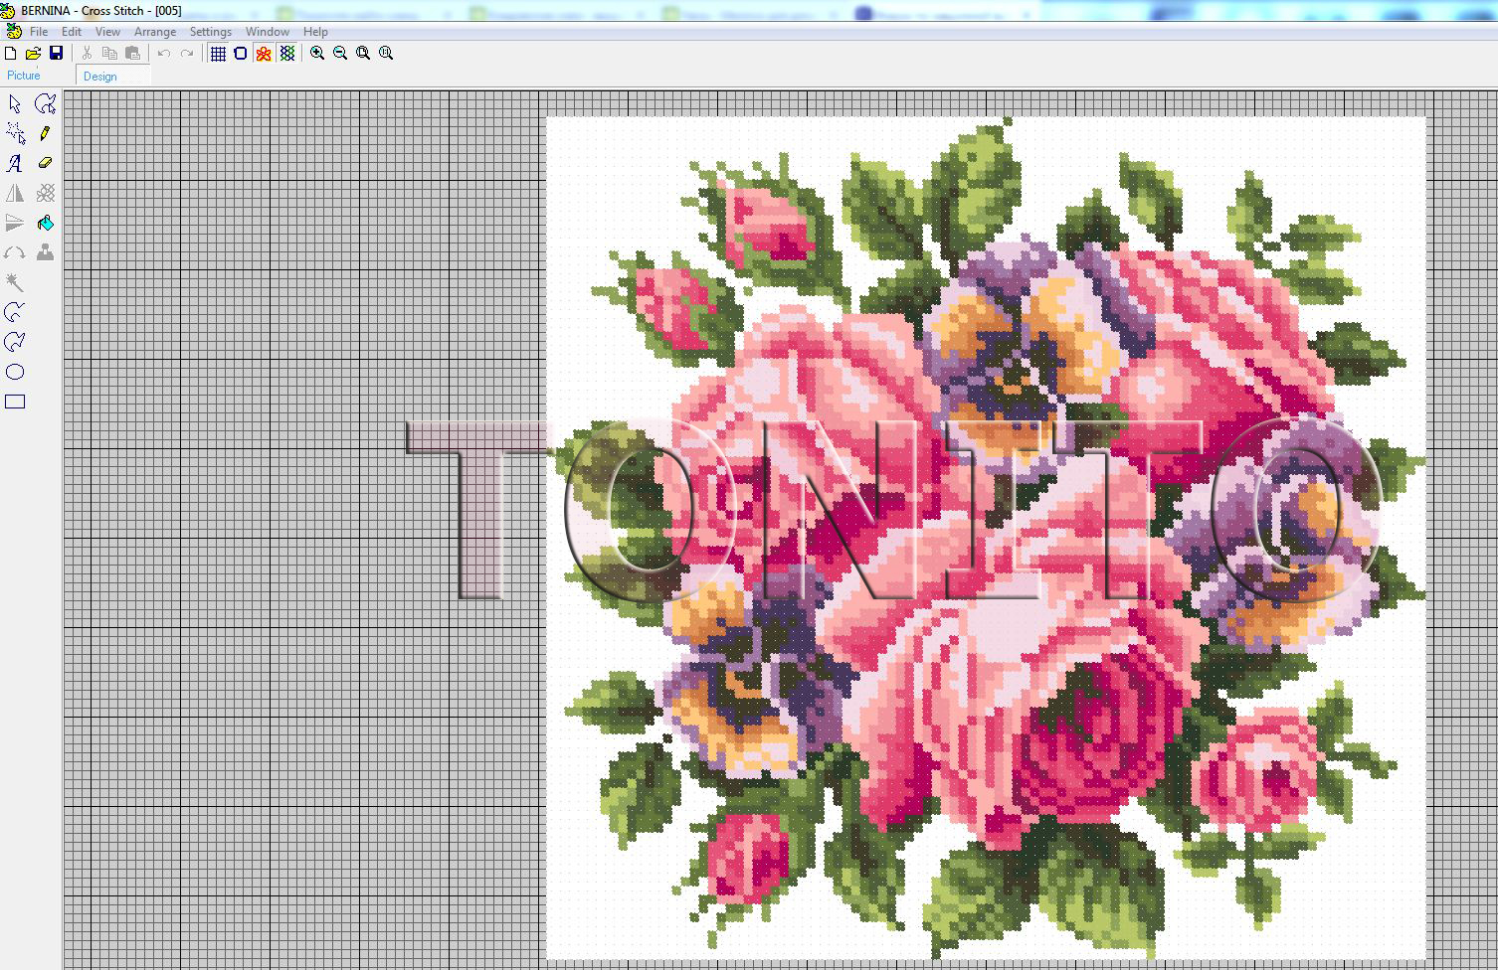1498x970 pixels.
Task: Click the BERNINA application icon in title bar
Action: 8,10
